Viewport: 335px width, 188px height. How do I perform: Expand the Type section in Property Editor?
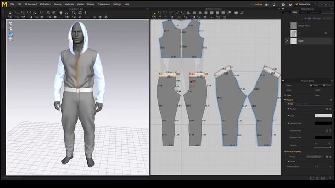pos(285,95)
